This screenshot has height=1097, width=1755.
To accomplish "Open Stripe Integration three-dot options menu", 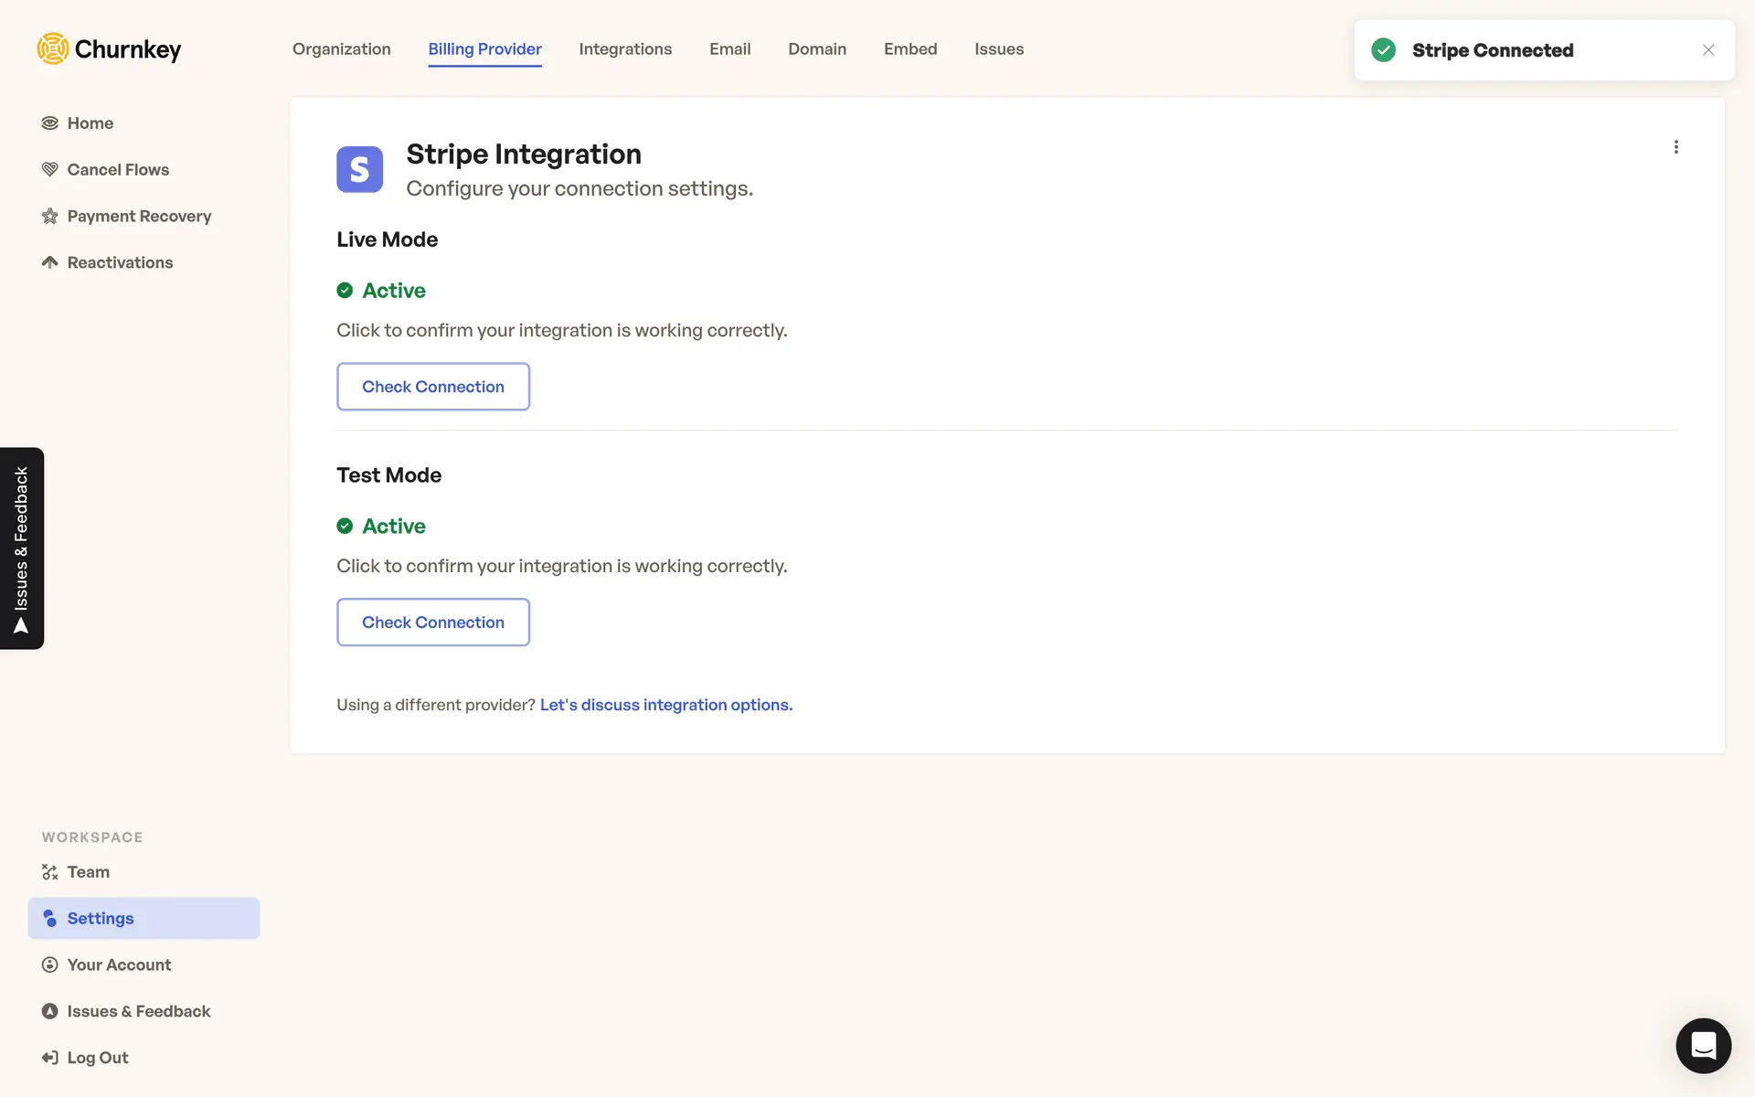I will 1675,147.
